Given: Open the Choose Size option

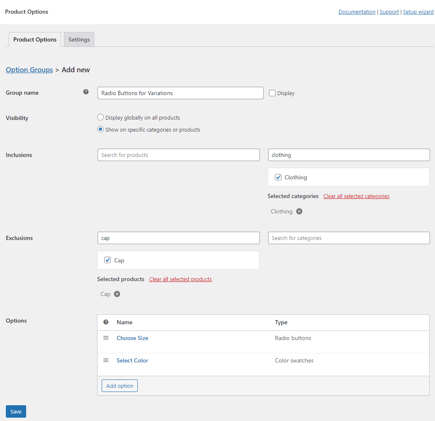Looking at the screenshot, I should [132, 338].
